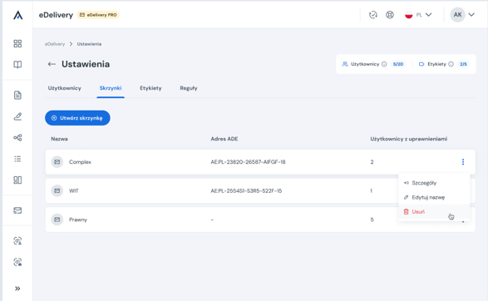488x301 pixels.
Task: Switch to the Użytkownicy tab
Action: 64,88
